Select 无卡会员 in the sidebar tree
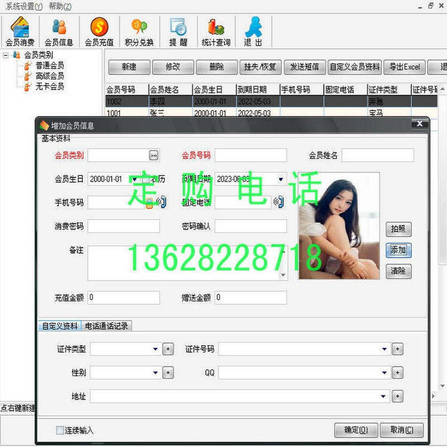The width and height of the screenshot is (447, 447). point(49,87)
